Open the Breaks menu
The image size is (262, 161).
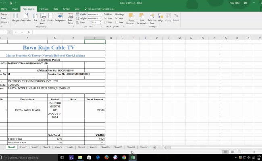[50, 18]
